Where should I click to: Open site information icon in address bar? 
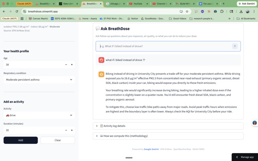coord(25,11)
